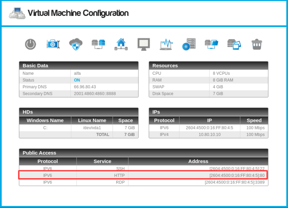
Task: Click the HTTP service cell
Action: click(x=102, y=175)
